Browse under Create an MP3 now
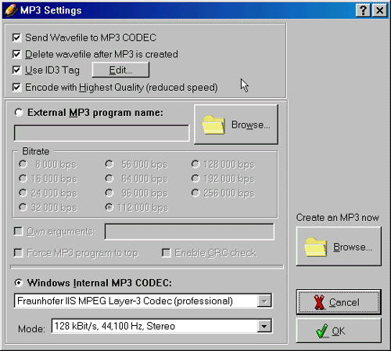This screenshot has height=351, width=391. (339, 247)
